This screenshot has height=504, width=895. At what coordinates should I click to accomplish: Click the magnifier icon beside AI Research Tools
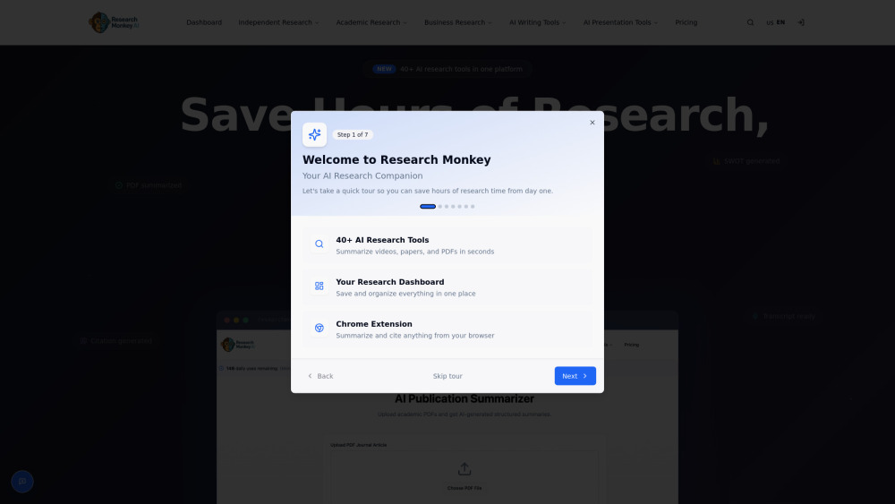coord(320,243)
